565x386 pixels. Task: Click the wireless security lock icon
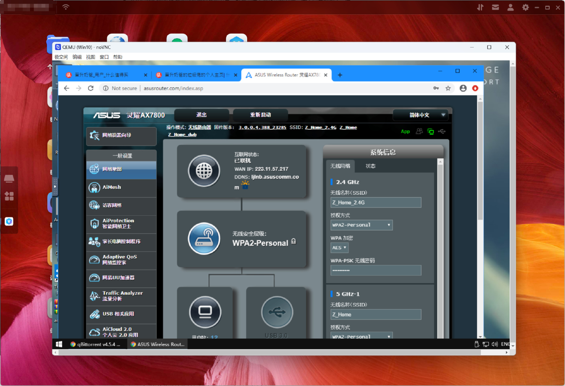click(x=294, y=241)
